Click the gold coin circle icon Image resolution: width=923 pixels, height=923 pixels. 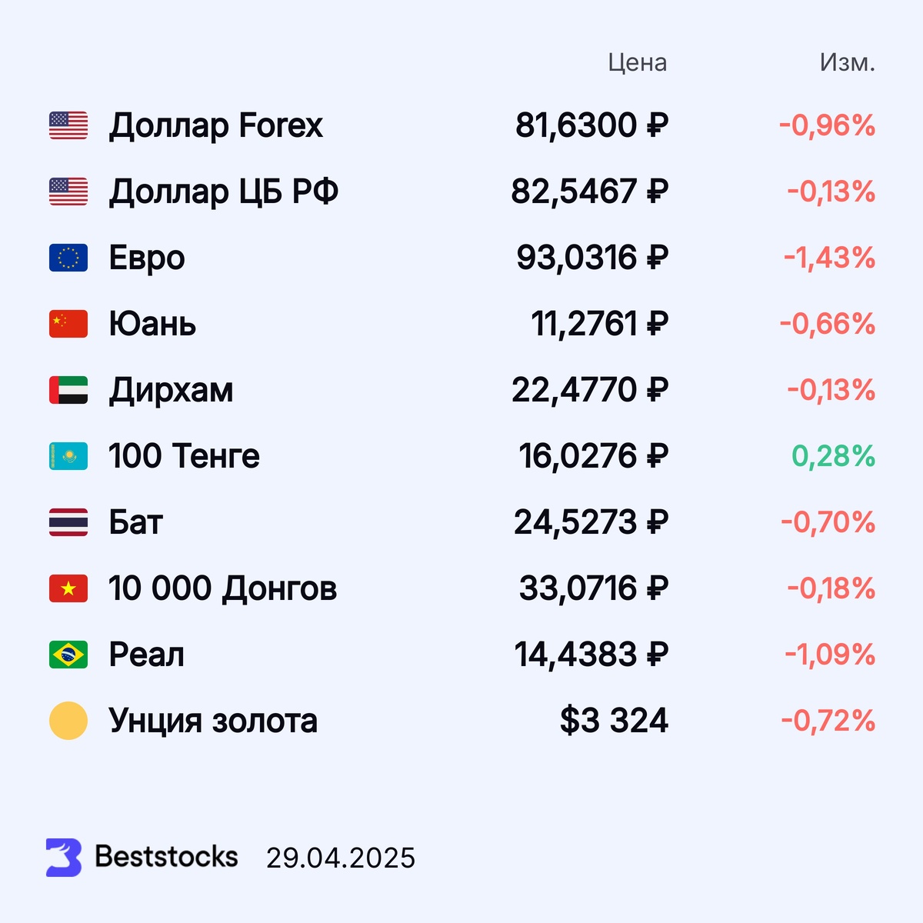68,721
